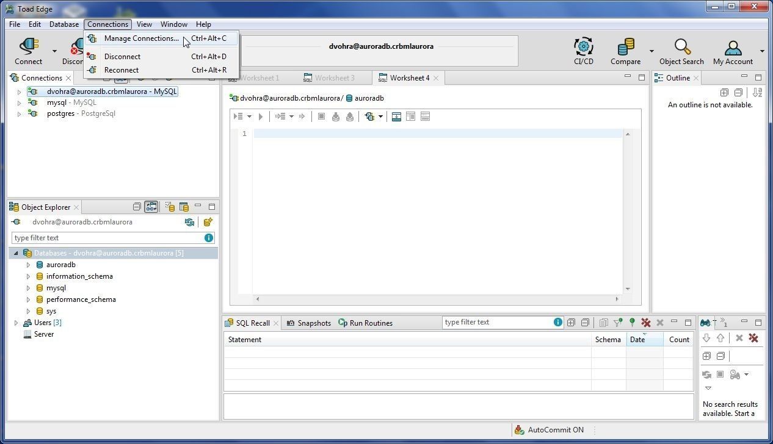
Task: Expand the Users [3] node
Action: click(16, 323)
